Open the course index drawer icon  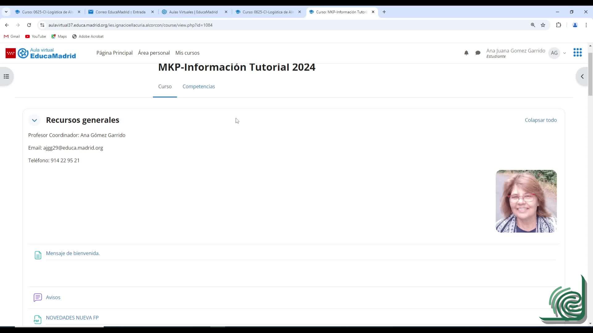coord(6,76)
